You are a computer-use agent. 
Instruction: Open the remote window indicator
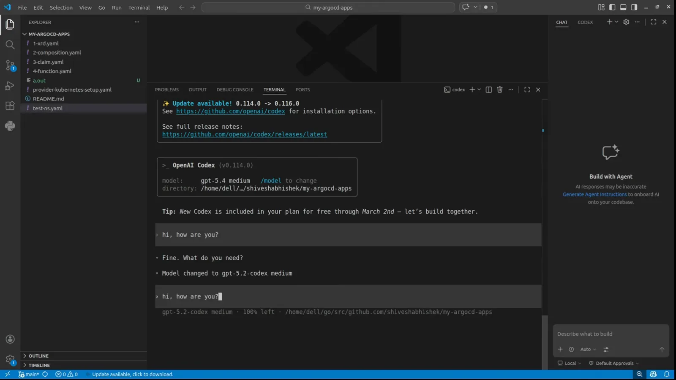7,374
